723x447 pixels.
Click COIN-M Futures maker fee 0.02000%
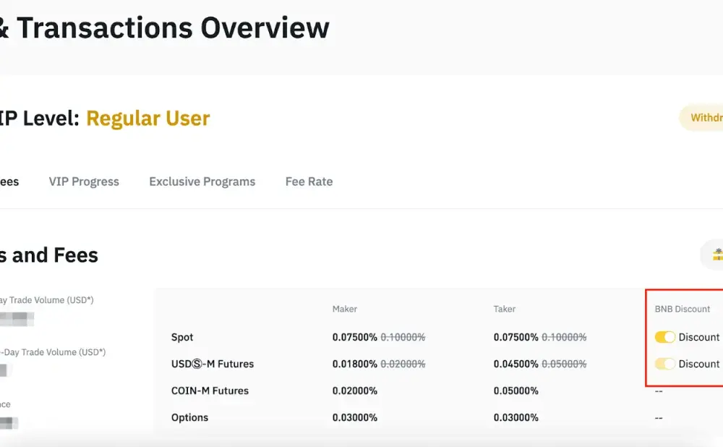tap(354, 391)
